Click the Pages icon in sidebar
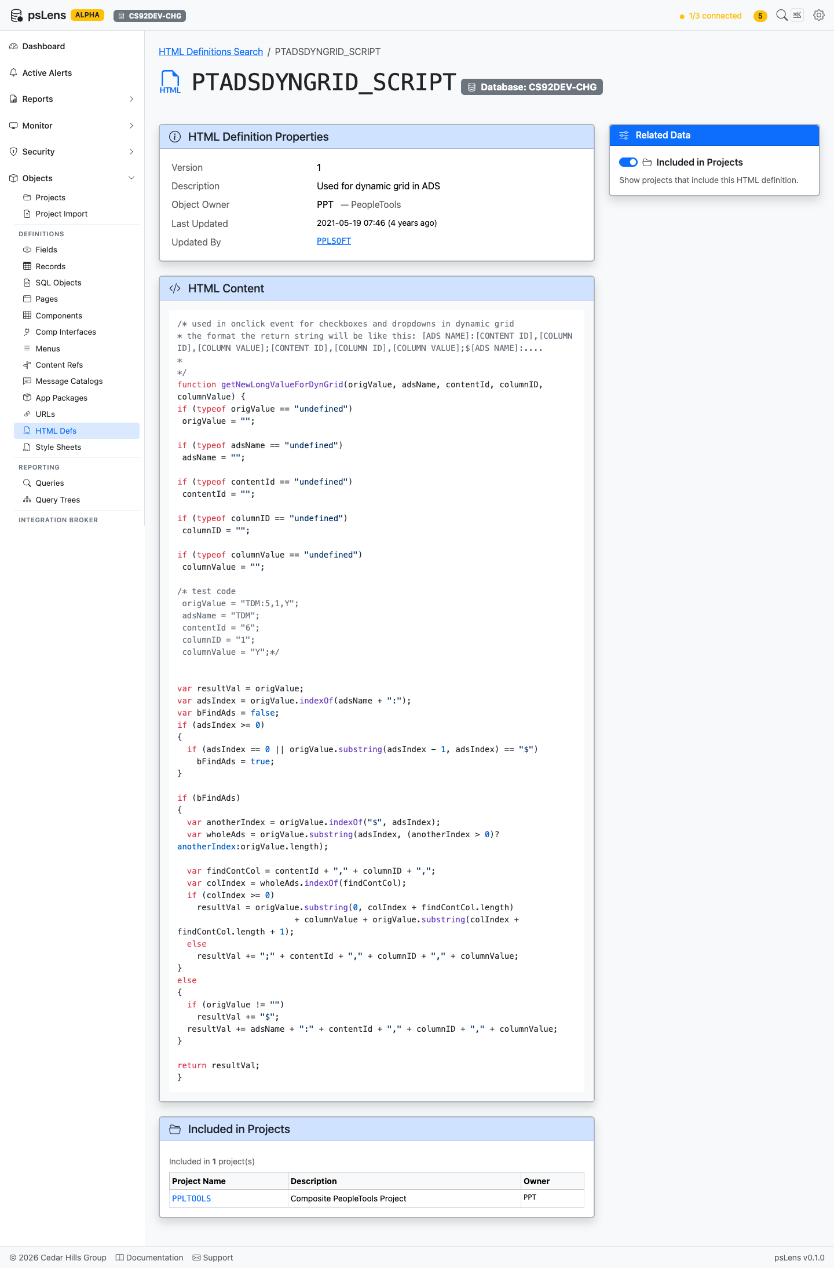834x1268 pixels. coord(27,299)
